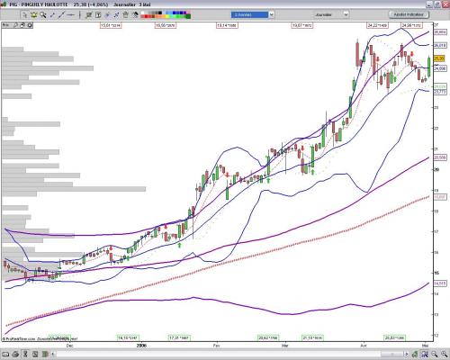
Task: Select the cursor pointer tool
Action: click(24, 14)
